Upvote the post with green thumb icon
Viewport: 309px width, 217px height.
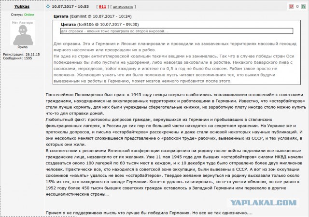click(303, 6)
